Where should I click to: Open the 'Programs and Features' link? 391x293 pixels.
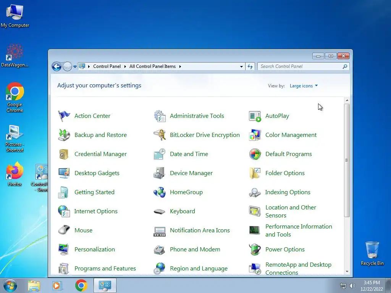coord(105,269)
